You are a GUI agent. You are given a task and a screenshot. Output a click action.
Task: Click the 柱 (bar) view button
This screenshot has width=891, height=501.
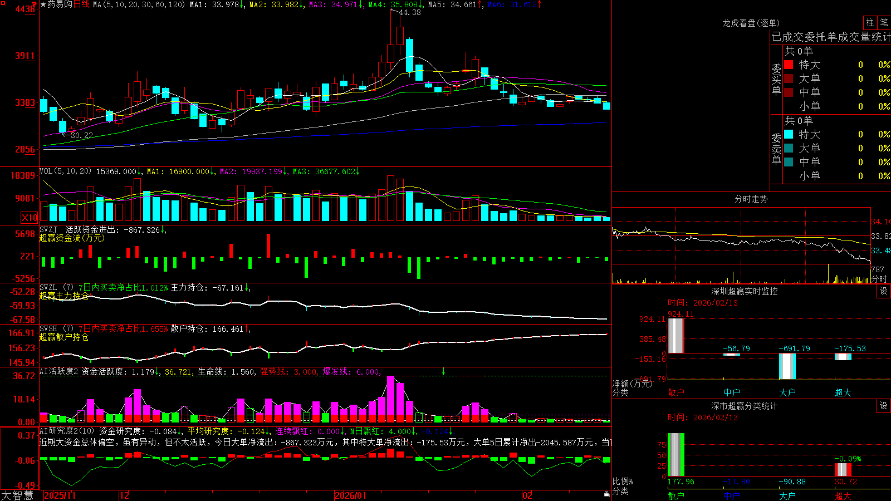(870, 23)
